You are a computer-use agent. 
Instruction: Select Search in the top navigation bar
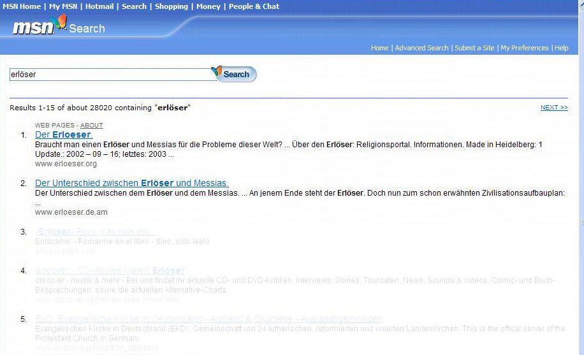134,6
